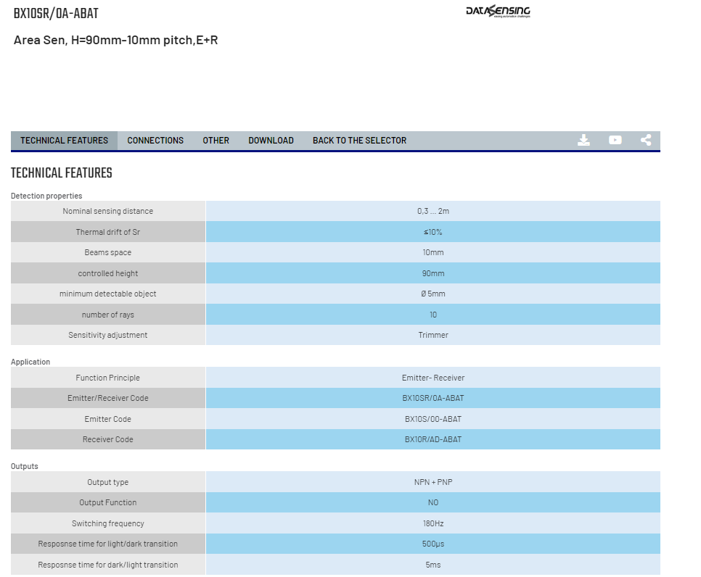This screenshot has height=577, width=701.
Task: Select the Beams space value '10mm'
Action: coord(433,253)
